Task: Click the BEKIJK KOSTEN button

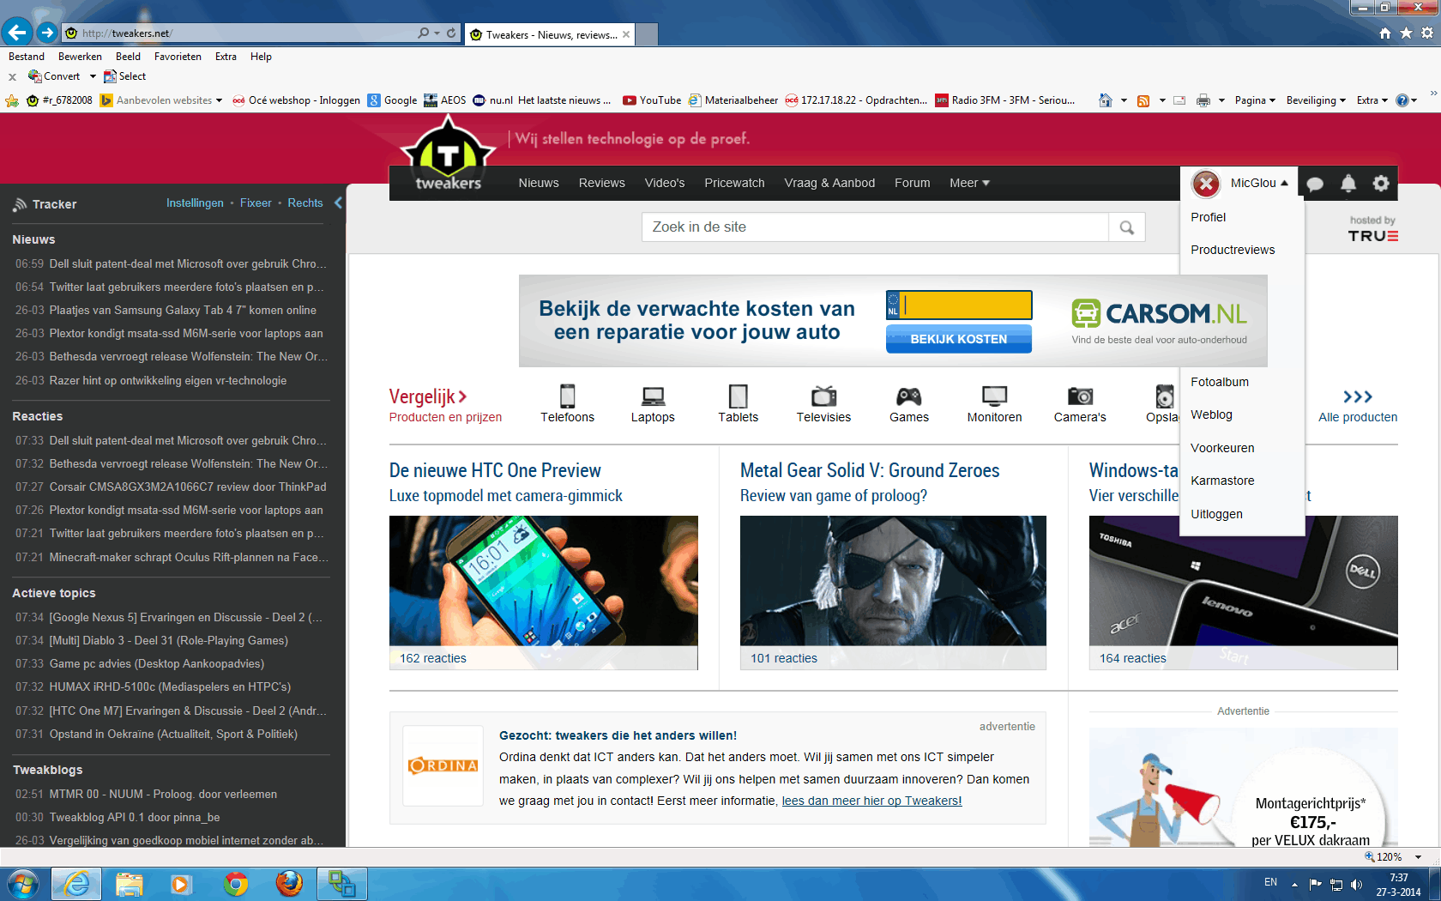Action: [959, 339]
